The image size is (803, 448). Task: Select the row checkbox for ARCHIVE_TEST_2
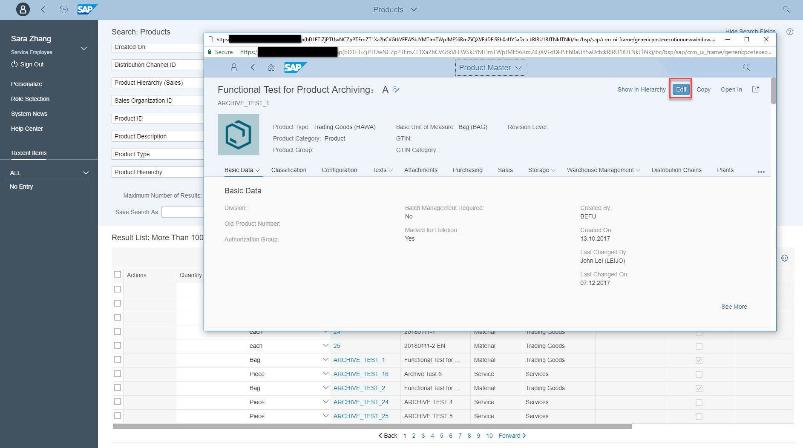pos(118,388)
